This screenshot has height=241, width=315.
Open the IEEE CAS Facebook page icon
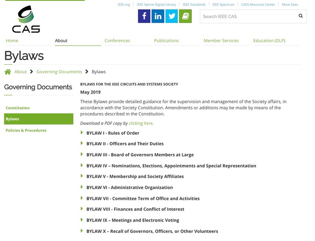pyautogui.click(x=144, y=16)
